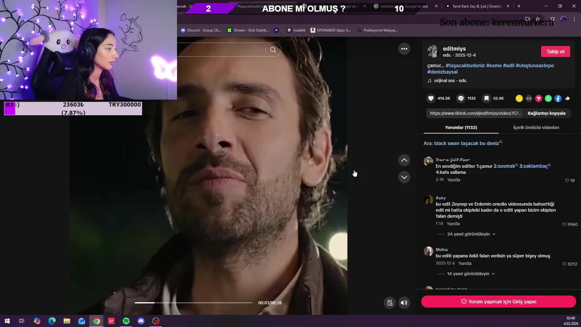Viewport: 581px width, 327px height.
Task: Go to the next video with down arrow
Action: (404, 177)
